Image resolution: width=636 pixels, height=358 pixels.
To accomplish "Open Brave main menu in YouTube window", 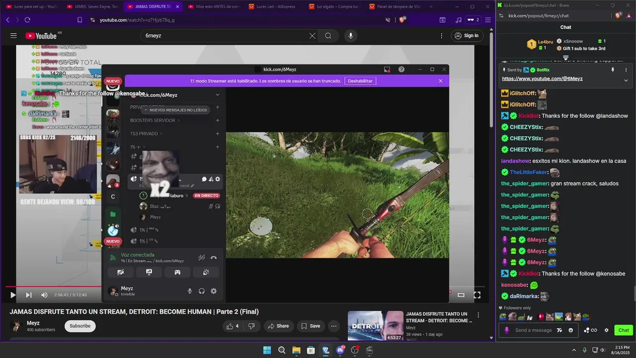I will click(x=488, y=20).
